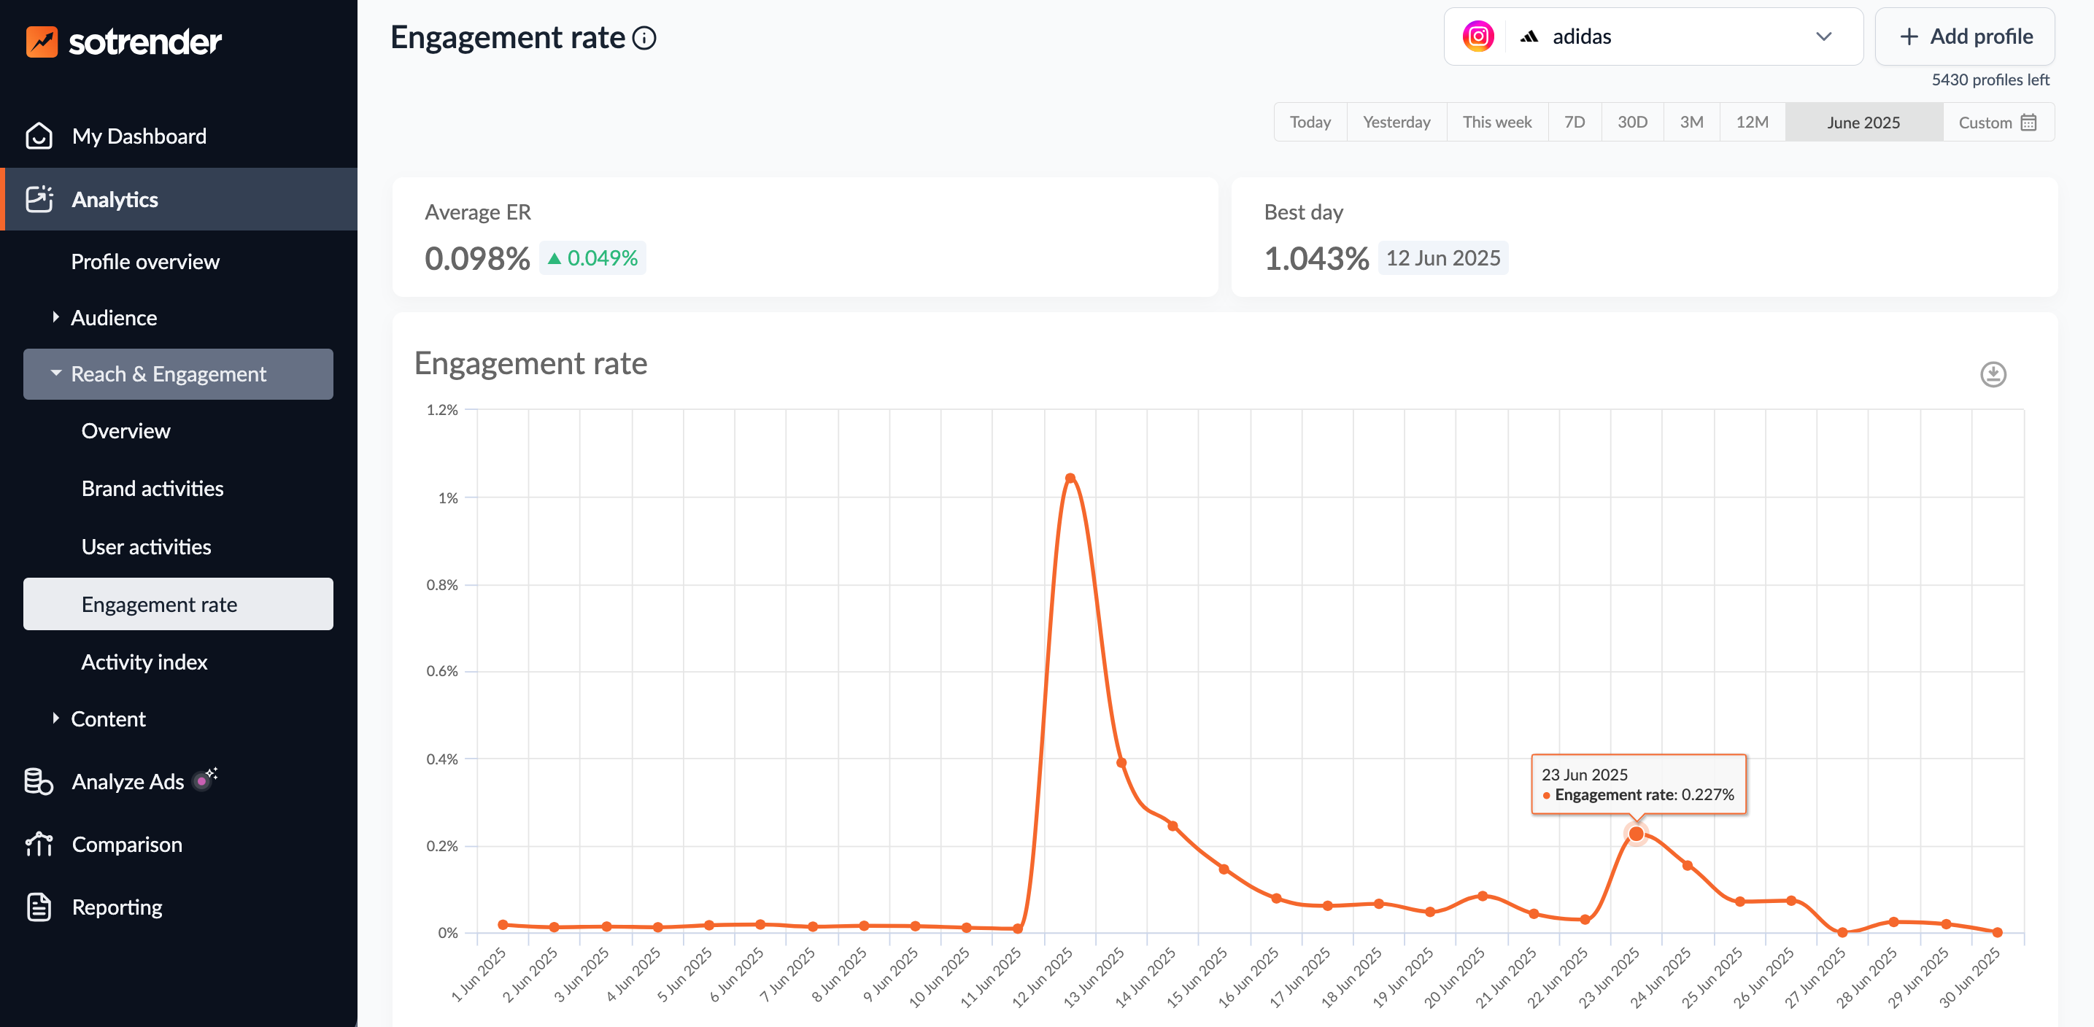Select the 30D time range
This screenshot has height=1027, width=2094.
[1631, 122]
